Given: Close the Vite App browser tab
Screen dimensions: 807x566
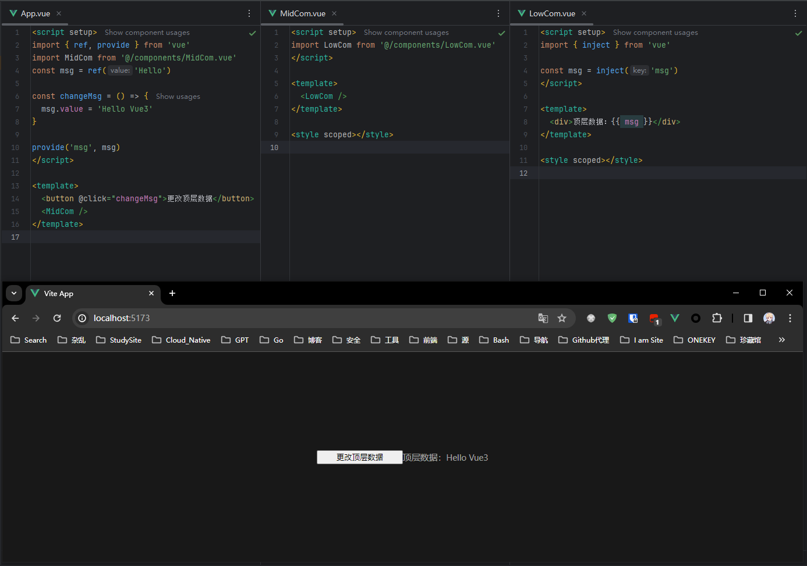Looking at the screenshot, I should coord(151,293).
